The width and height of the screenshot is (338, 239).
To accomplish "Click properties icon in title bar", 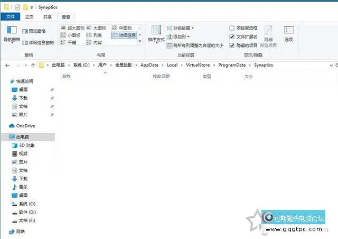I will (17, 7).
